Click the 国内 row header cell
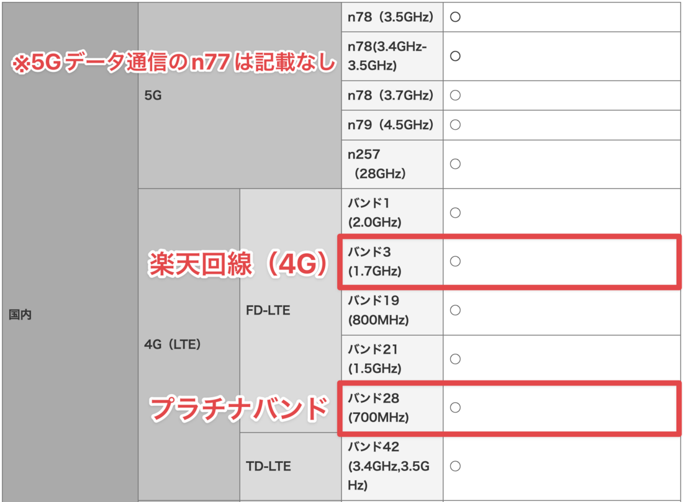This screenshot has width=683, height=502. pos(70,252)
